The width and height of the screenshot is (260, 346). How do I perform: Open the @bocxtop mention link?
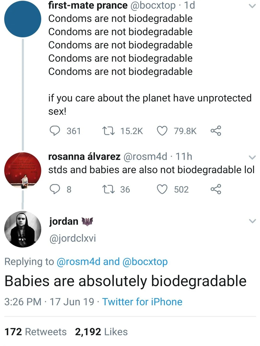point(145,262)
